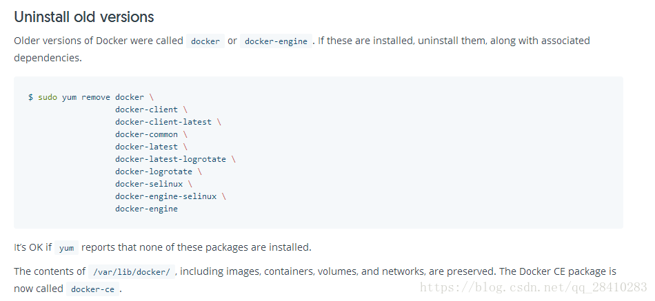This screenshot has width=655, height=301.
Task: Click the "docker-latest \" code line
Action: 151,147
